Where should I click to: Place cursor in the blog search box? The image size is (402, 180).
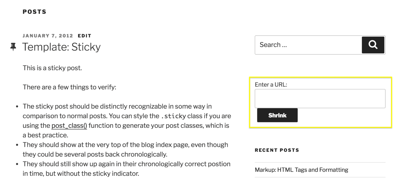pos(301,45)
